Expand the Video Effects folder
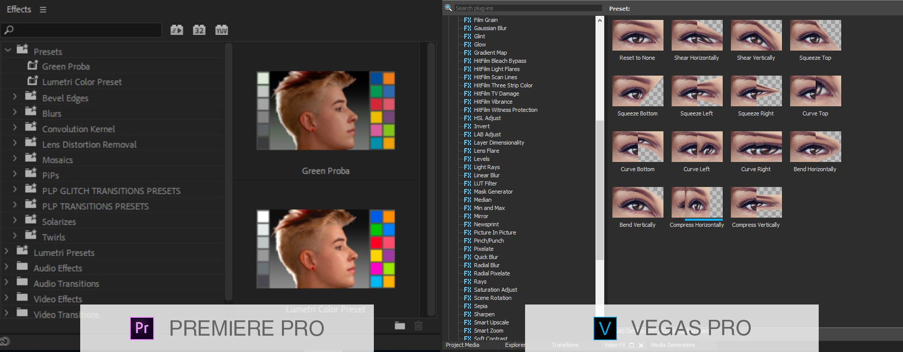 pos(6,297)
